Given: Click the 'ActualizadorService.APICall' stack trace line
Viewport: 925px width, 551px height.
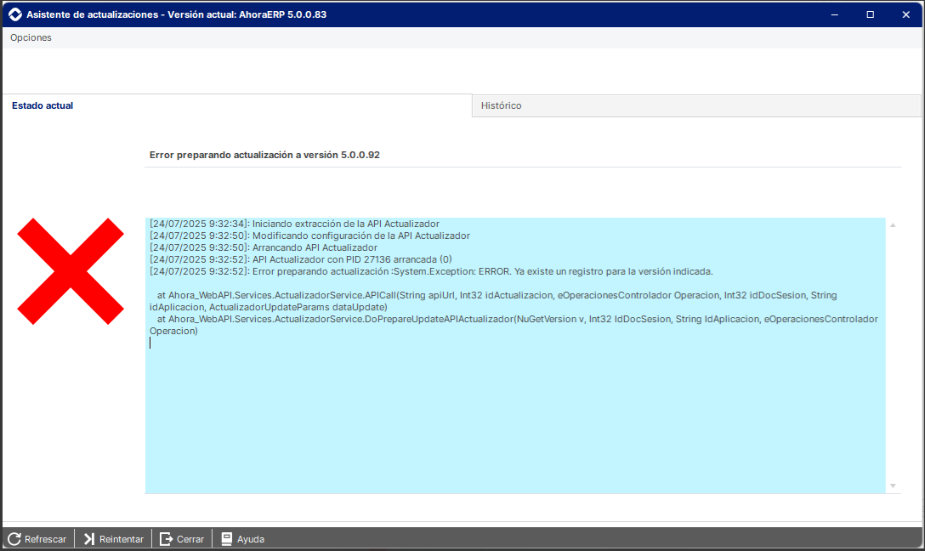Looking at the screenshot, I should point(493,301).
